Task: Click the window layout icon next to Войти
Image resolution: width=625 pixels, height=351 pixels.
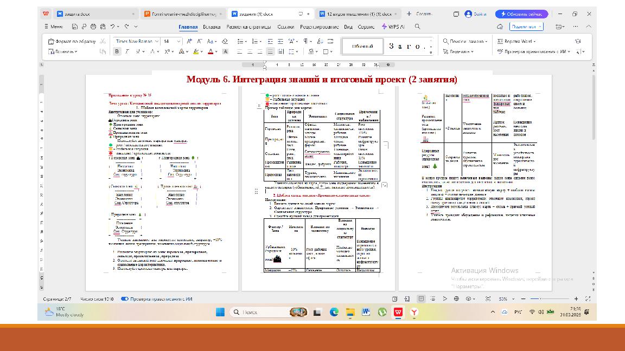Action: coord(456,14)
